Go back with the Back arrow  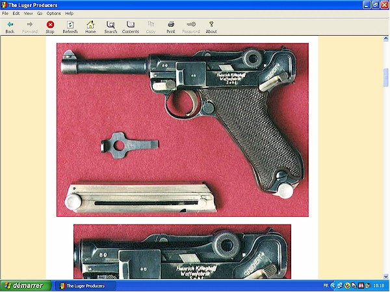(x=10, y=27)
